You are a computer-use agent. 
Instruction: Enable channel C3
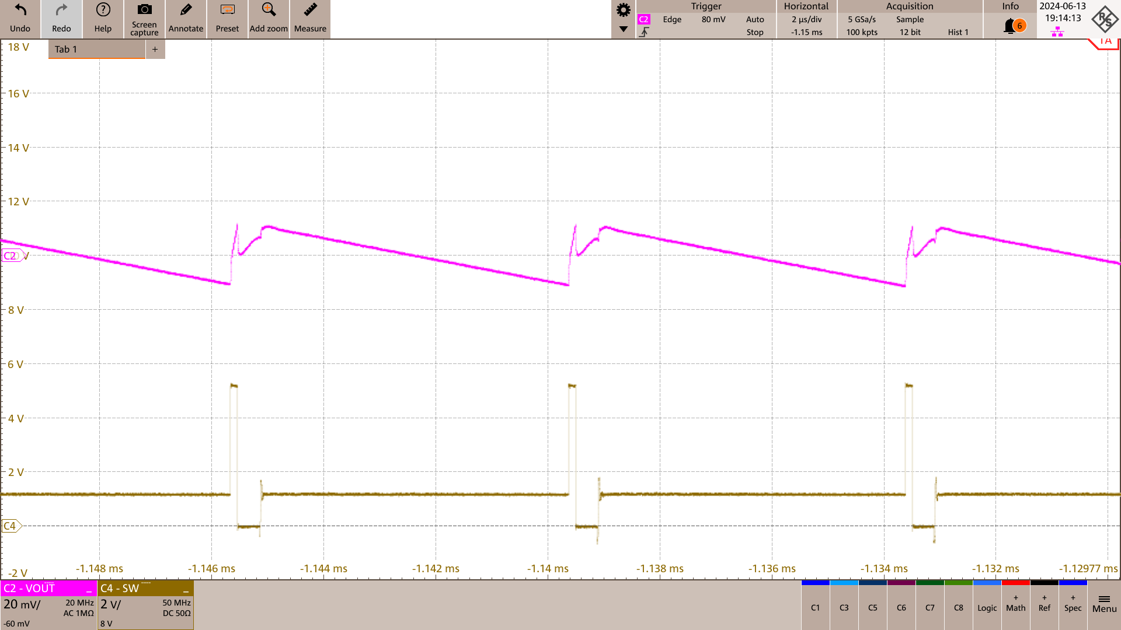pyautogui.click(x=844, y=604)
